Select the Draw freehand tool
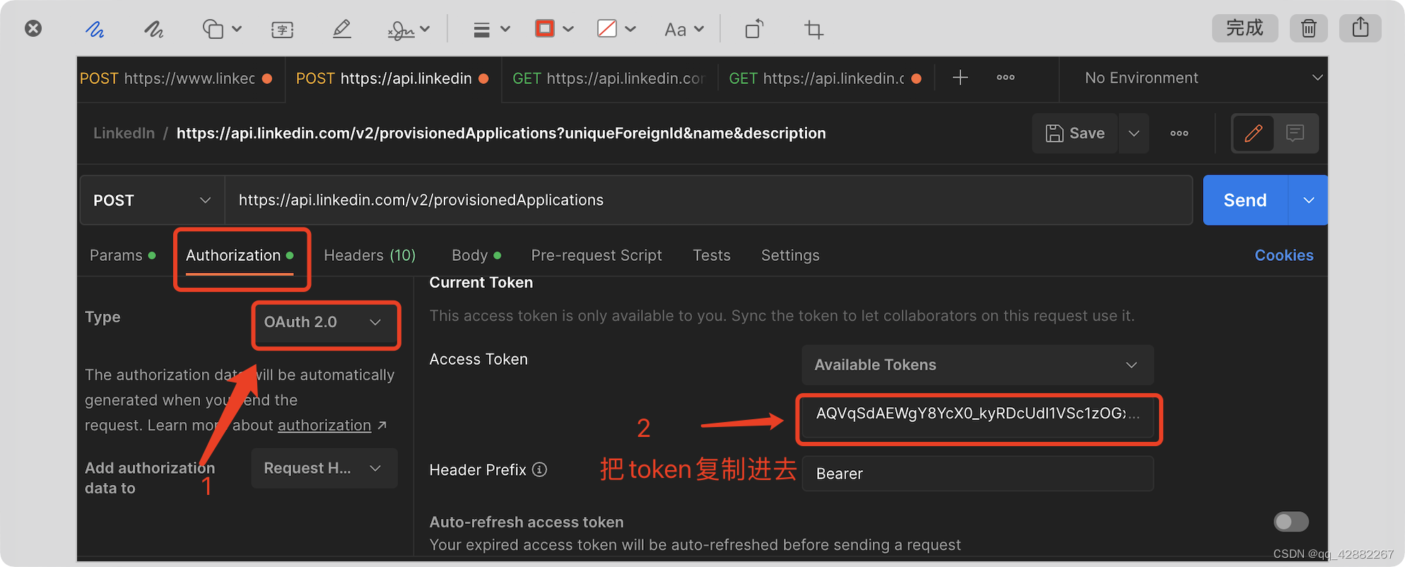Viewport: 1405px width, 567px height. (x=153, y=29)
